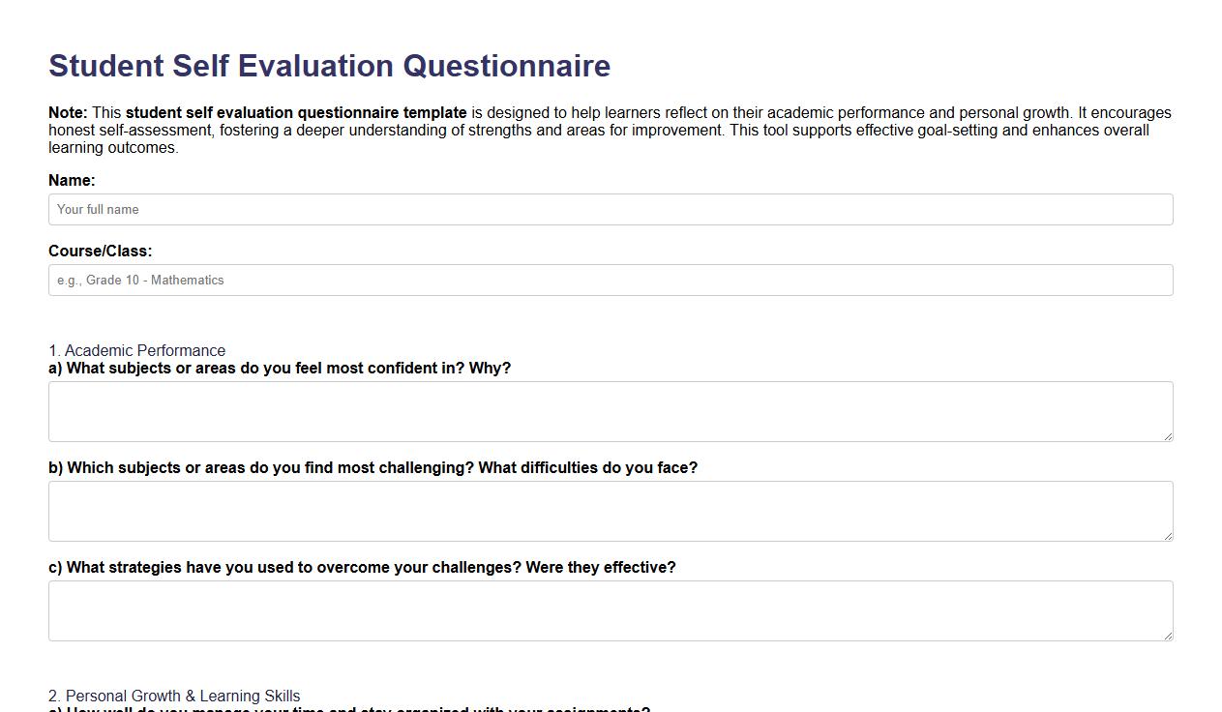Viewport: 1222px width, 712px height.
Task: Click the 'Name:' field label
Action: tap(71, 180)
